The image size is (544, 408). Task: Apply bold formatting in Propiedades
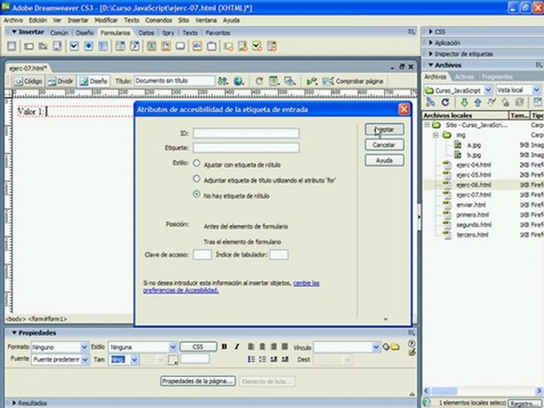[x=224, y=347]
